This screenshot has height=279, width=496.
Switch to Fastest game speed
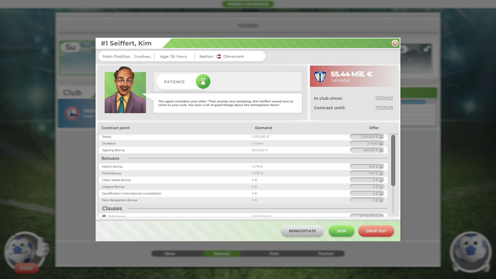click(x=326, y=253)
